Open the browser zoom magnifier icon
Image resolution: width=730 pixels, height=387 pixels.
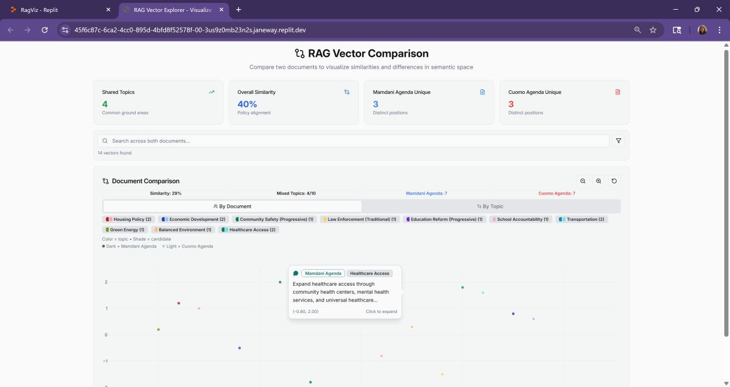[x=638, y=30]
